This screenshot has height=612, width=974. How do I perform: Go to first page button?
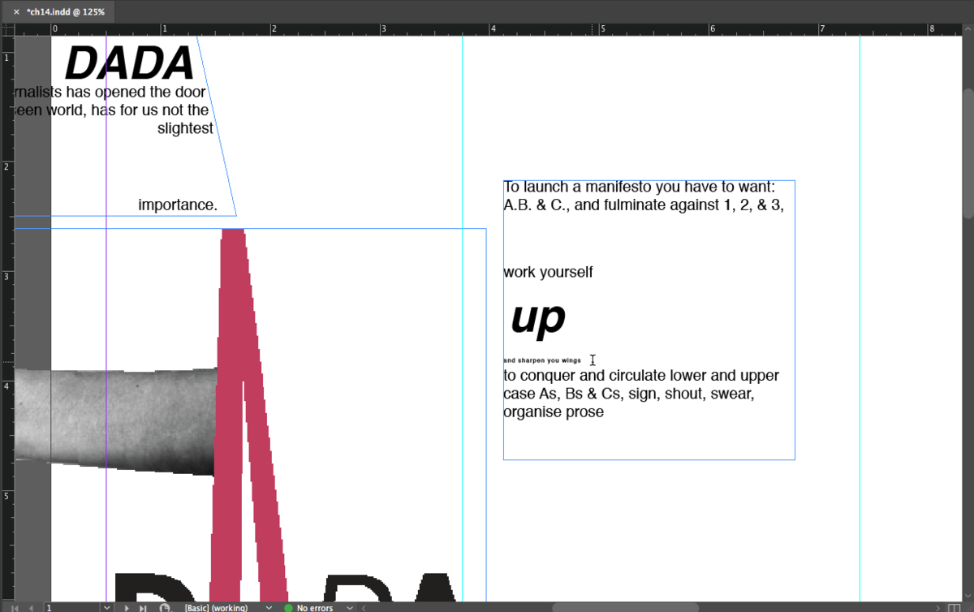click(15, 607)
